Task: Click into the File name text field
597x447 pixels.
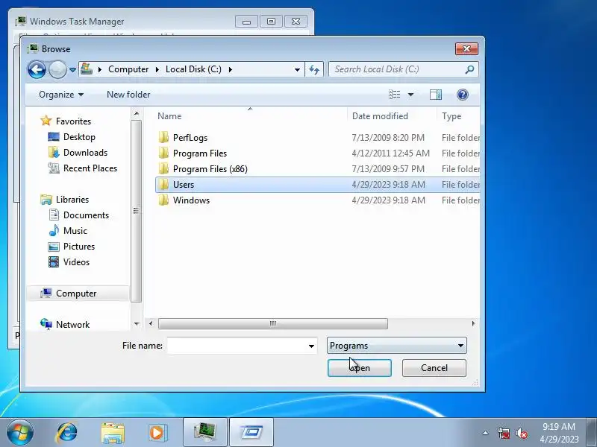Action: tap(237, 346)
